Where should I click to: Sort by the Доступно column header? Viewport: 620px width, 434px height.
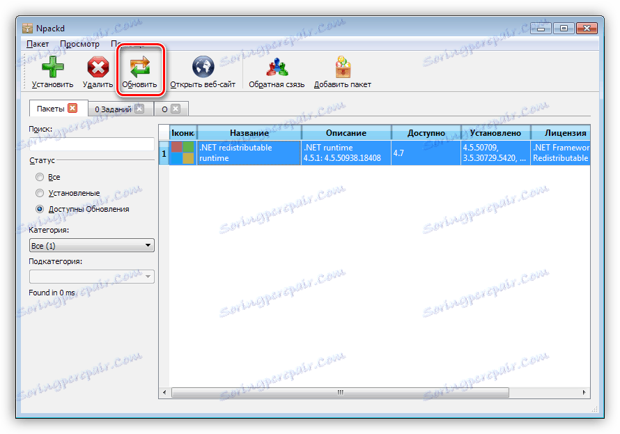click(426, 133)
